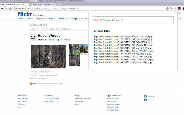Open the tree trunk bird thumbnail
Image resolution: width=184 pixels, height=115 pixels.
pyautogui.click(x=74, y=49)
